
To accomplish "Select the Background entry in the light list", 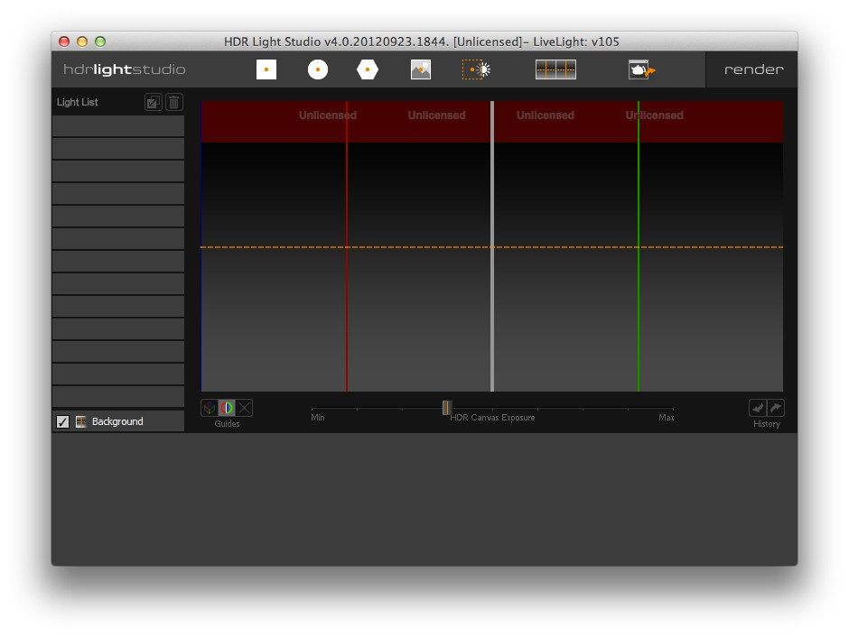I will tap(118, 421).
